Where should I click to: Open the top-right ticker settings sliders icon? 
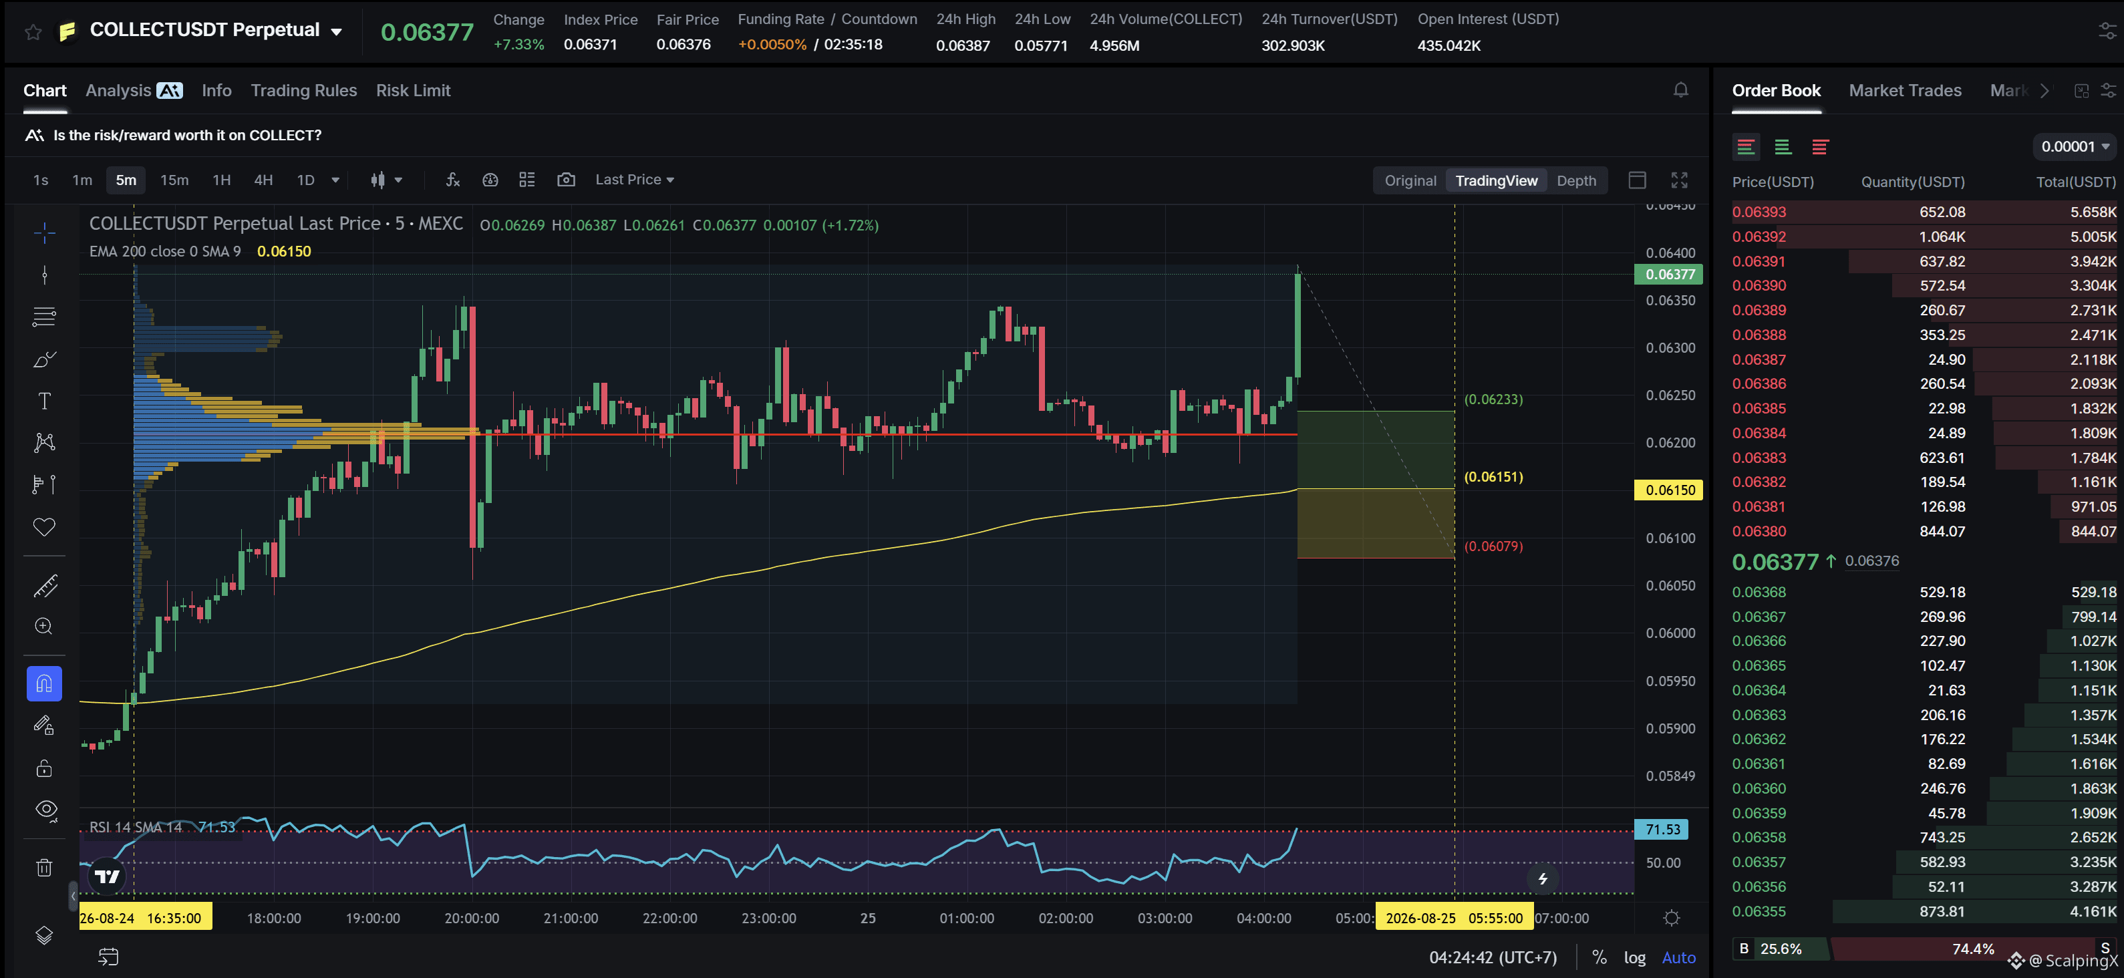point(2107,31)
